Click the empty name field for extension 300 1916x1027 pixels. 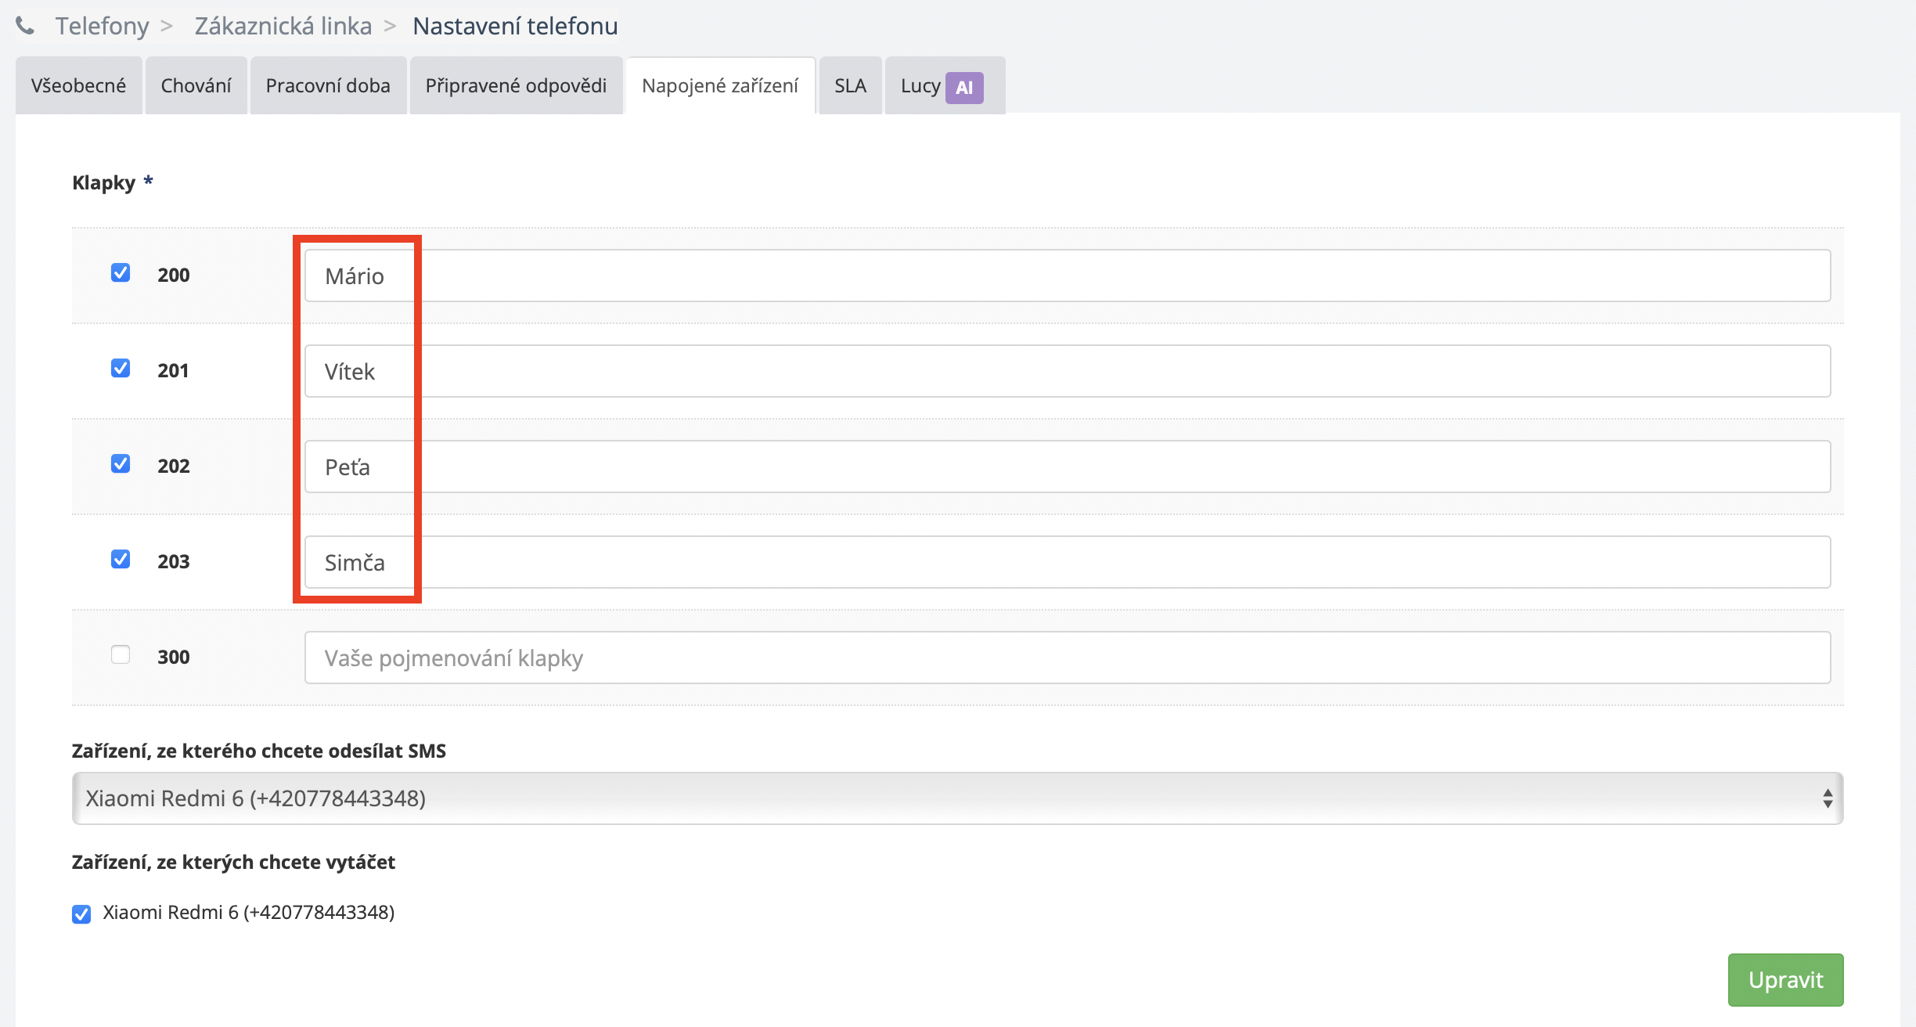(x=1067, y=658)
